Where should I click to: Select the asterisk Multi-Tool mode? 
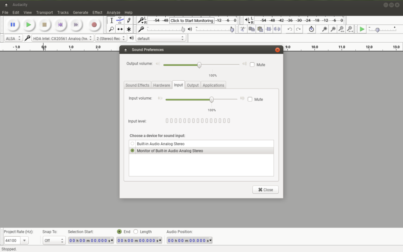point(129,29)
